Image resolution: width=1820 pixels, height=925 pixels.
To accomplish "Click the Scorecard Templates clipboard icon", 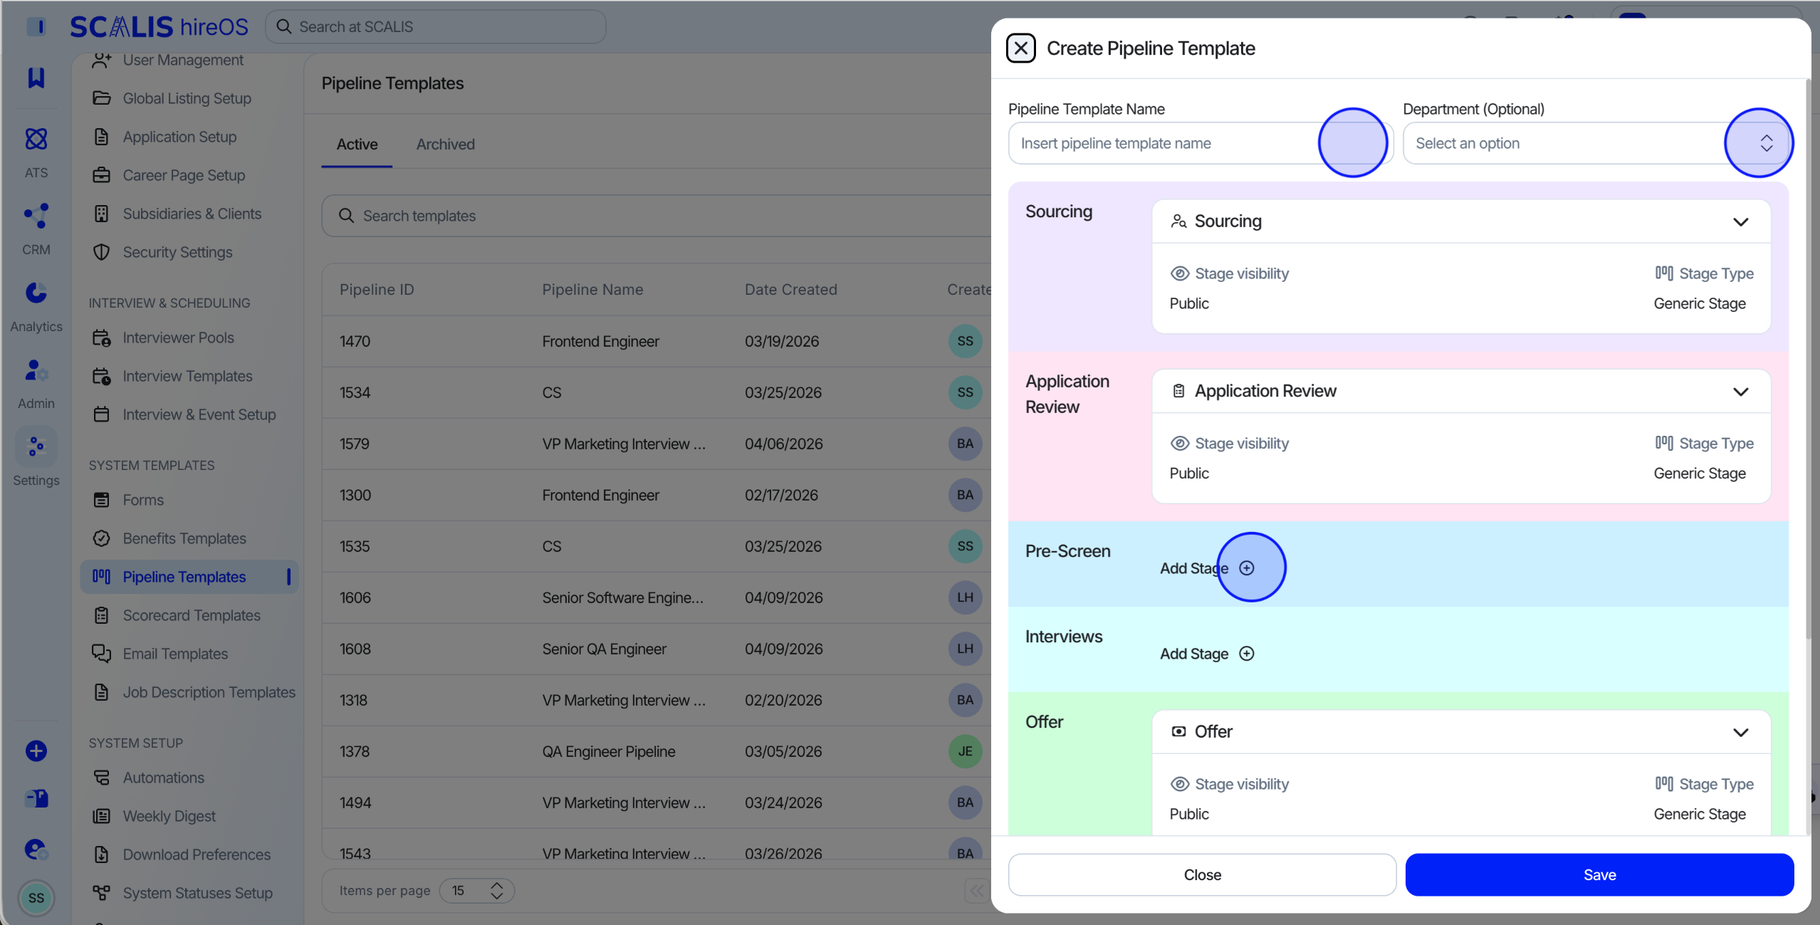I will [x=102, y=615].
